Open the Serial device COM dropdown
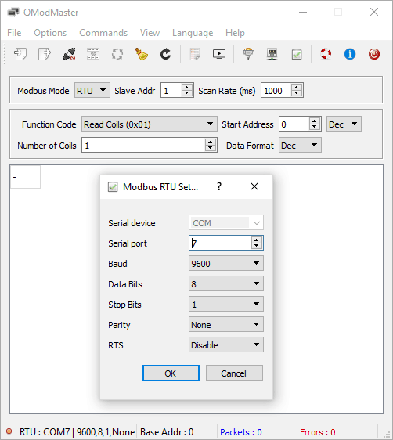 (226, 223)
